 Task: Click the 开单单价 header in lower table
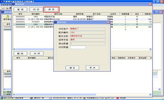pos(131,58)
